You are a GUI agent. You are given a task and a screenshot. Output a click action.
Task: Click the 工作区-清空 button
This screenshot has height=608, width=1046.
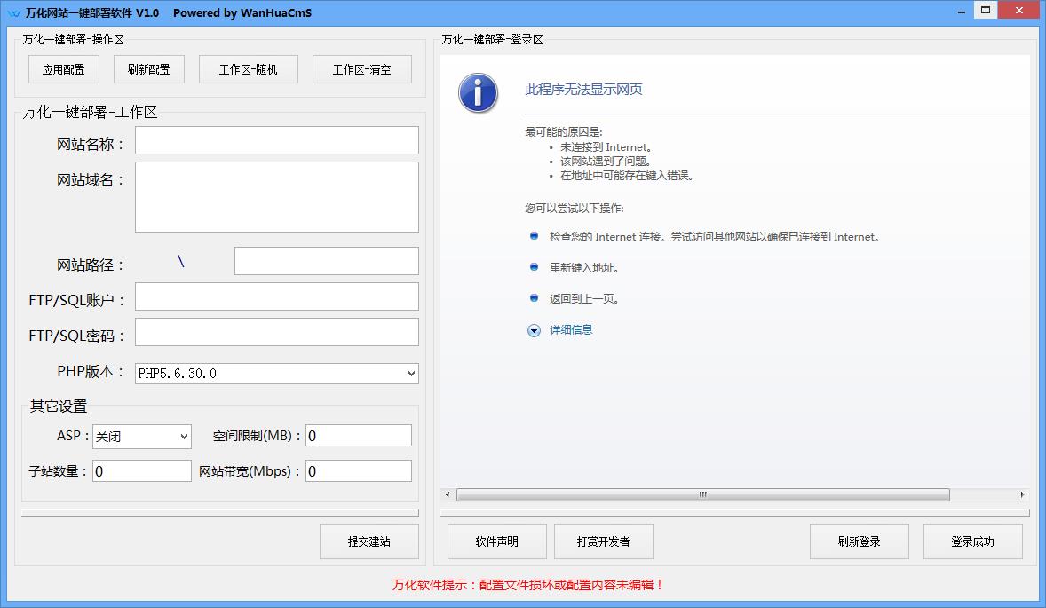[361, 68]
